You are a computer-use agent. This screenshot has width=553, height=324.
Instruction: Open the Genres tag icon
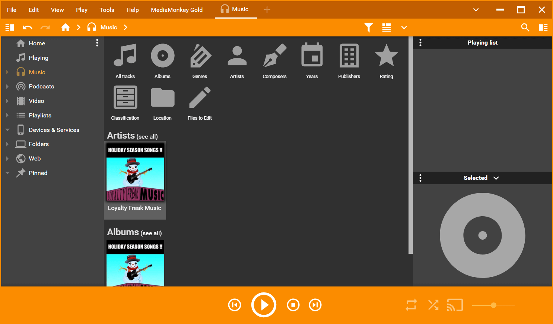click(x=200, y=56)
